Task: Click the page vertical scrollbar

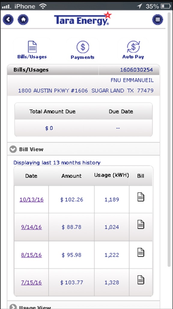Action: (x=169, y=139)
